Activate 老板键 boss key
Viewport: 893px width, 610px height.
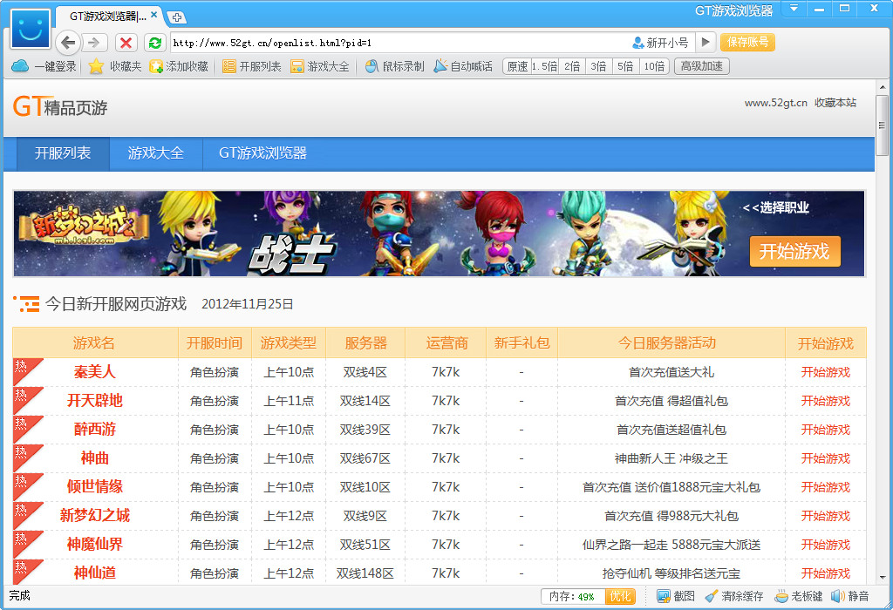tap(799, 596)
